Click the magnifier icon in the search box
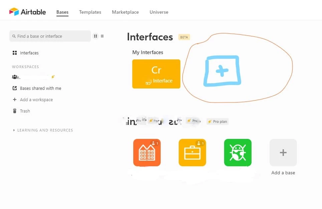Image resolution: width=322 pixels, height=209 pixels. 14,36
